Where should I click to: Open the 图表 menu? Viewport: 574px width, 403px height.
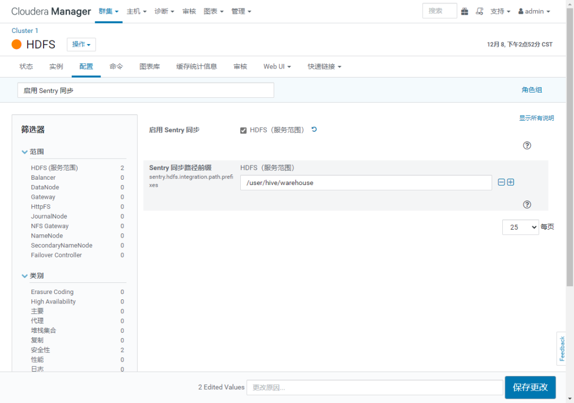[x=214, y=11]
